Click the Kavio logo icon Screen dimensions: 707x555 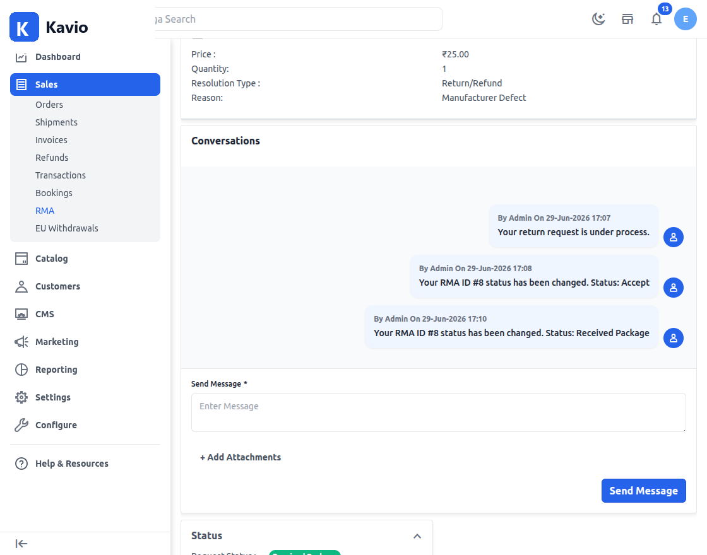pyautogui.click(x=25, y=27)
